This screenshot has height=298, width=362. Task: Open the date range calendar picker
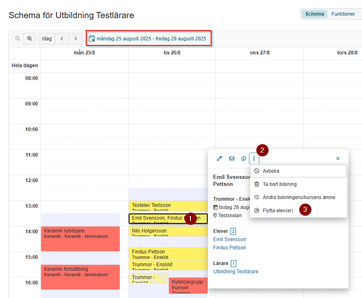[148, 39]
